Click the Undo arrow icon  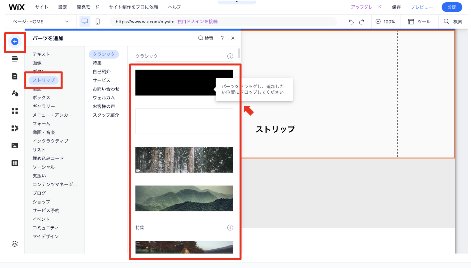pos(351,22)
